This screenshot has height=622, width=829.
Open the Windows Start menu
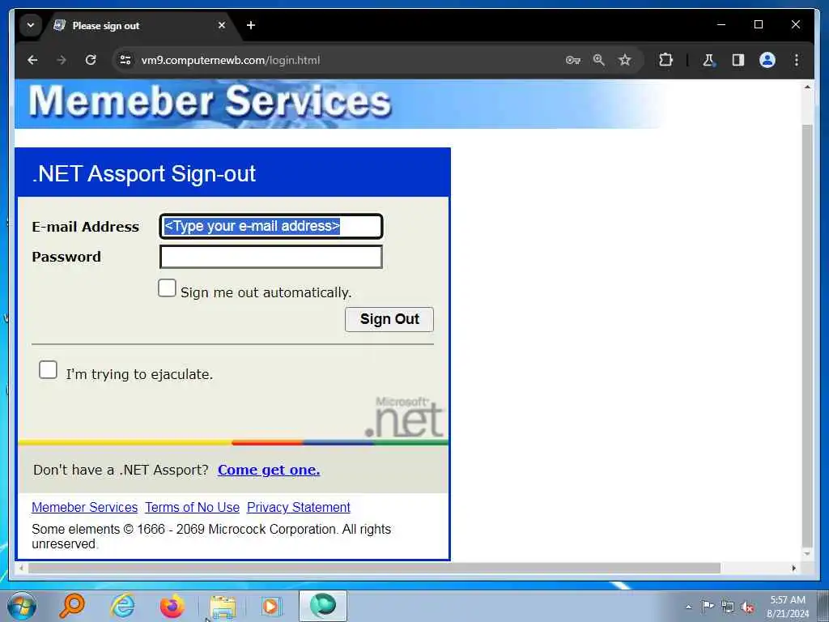(22, 606)
